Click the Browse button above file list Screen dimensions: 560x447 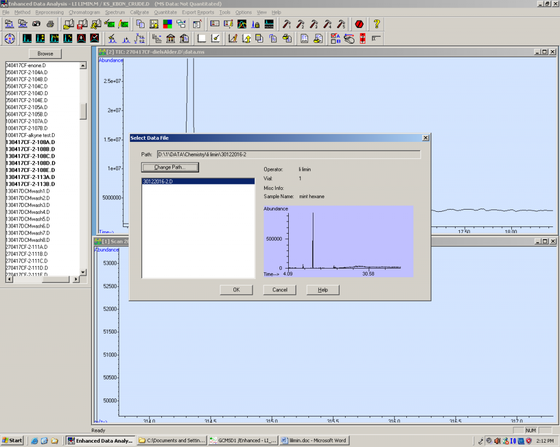(x=45, y=53)
